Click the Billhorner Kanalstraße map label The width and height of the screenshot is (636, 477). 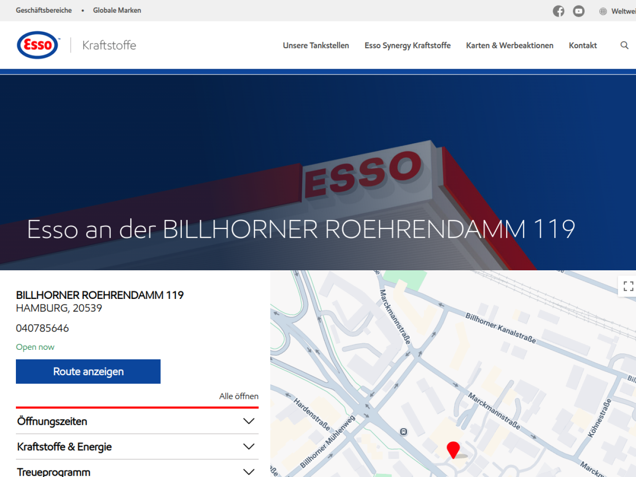tap(501, 328)
